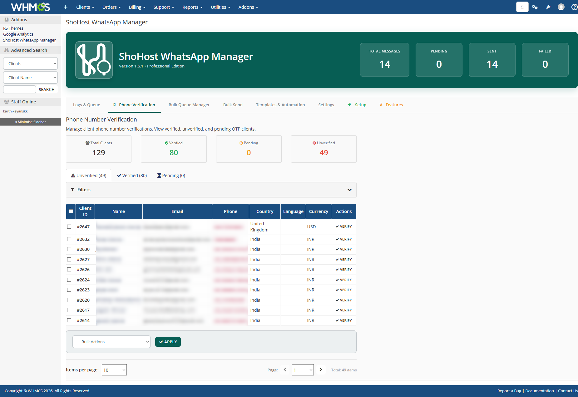Open the Google Analytics addon link
The width and height of the screenshot is (578, 397).
point(18,34)
